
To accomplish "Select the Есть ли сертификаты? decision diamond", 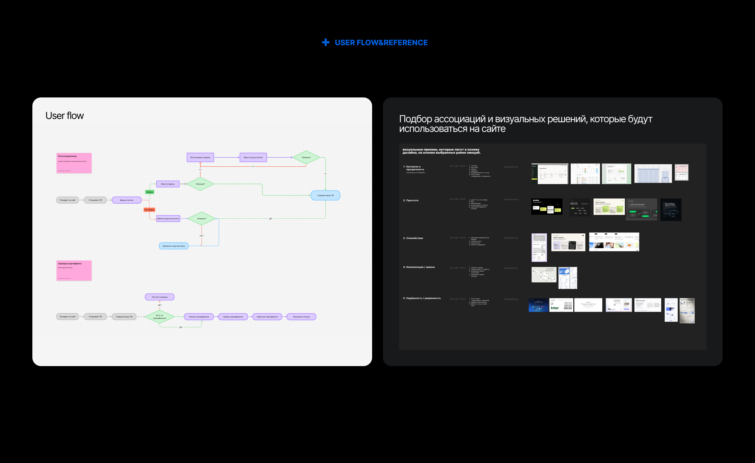I will click(x=159, y=317).
